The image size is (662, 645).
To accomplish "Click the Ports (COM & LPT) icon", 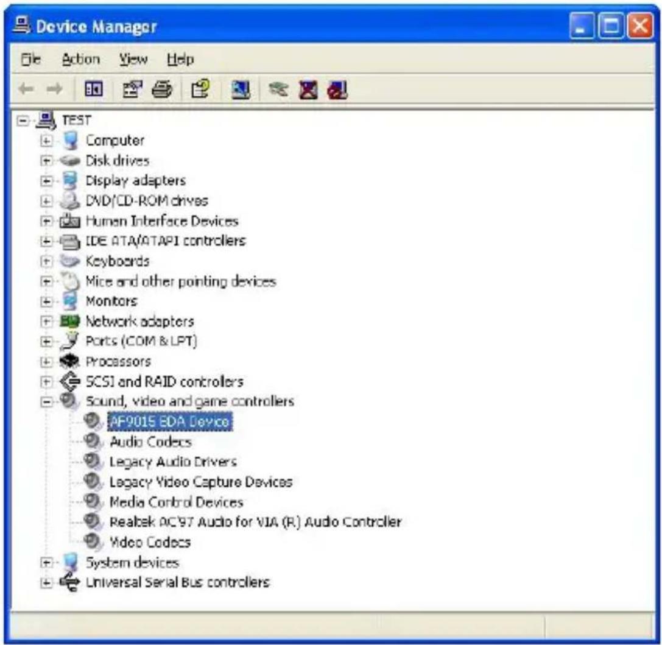I will pos(69,341).
